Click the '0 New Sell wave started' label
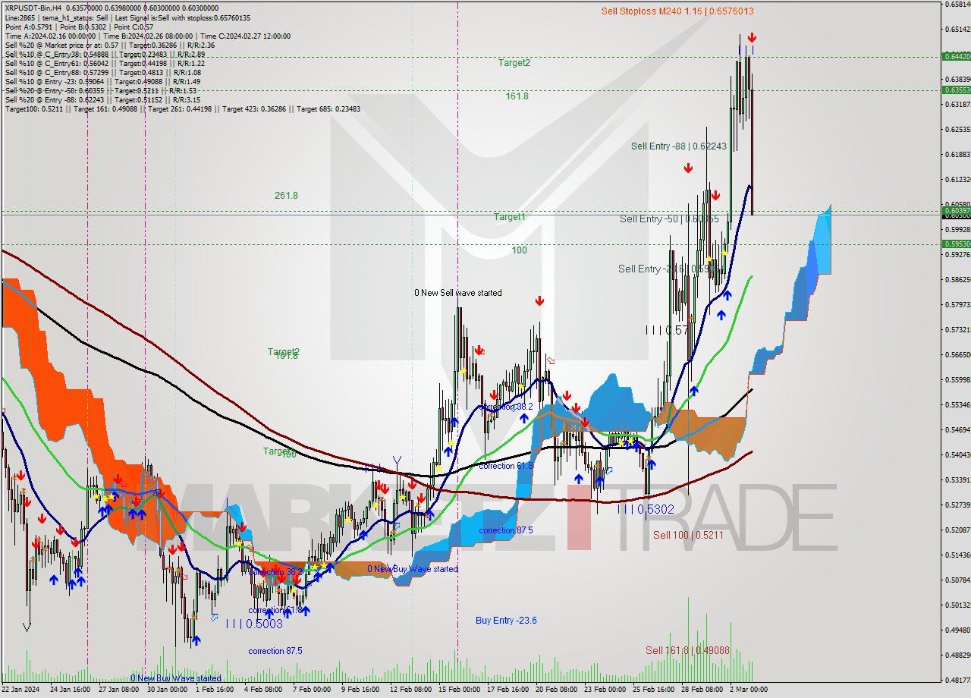This screenshot has height=698, width=971. click(x=457, y=293)
